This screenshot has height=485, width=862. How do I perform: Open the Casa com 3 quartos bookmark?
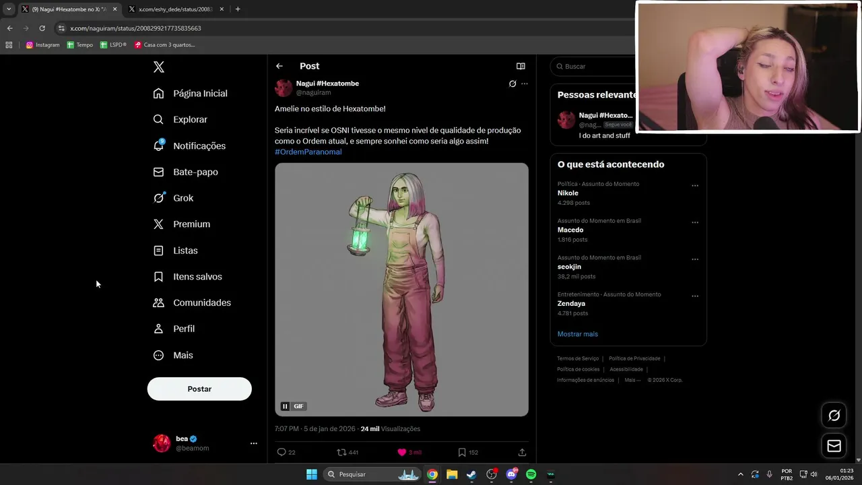tap(164, 45)
